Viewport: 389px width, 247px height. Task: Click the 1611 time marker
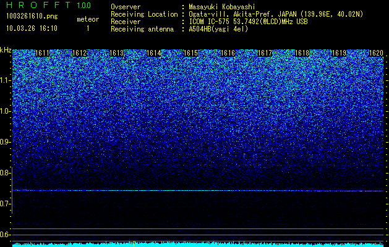click(x=42, y=53)
